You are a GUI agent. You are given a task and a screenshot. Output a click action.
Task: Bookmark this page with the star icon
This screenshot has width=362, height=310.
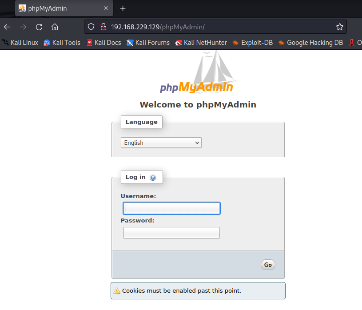tap(340, 27)
